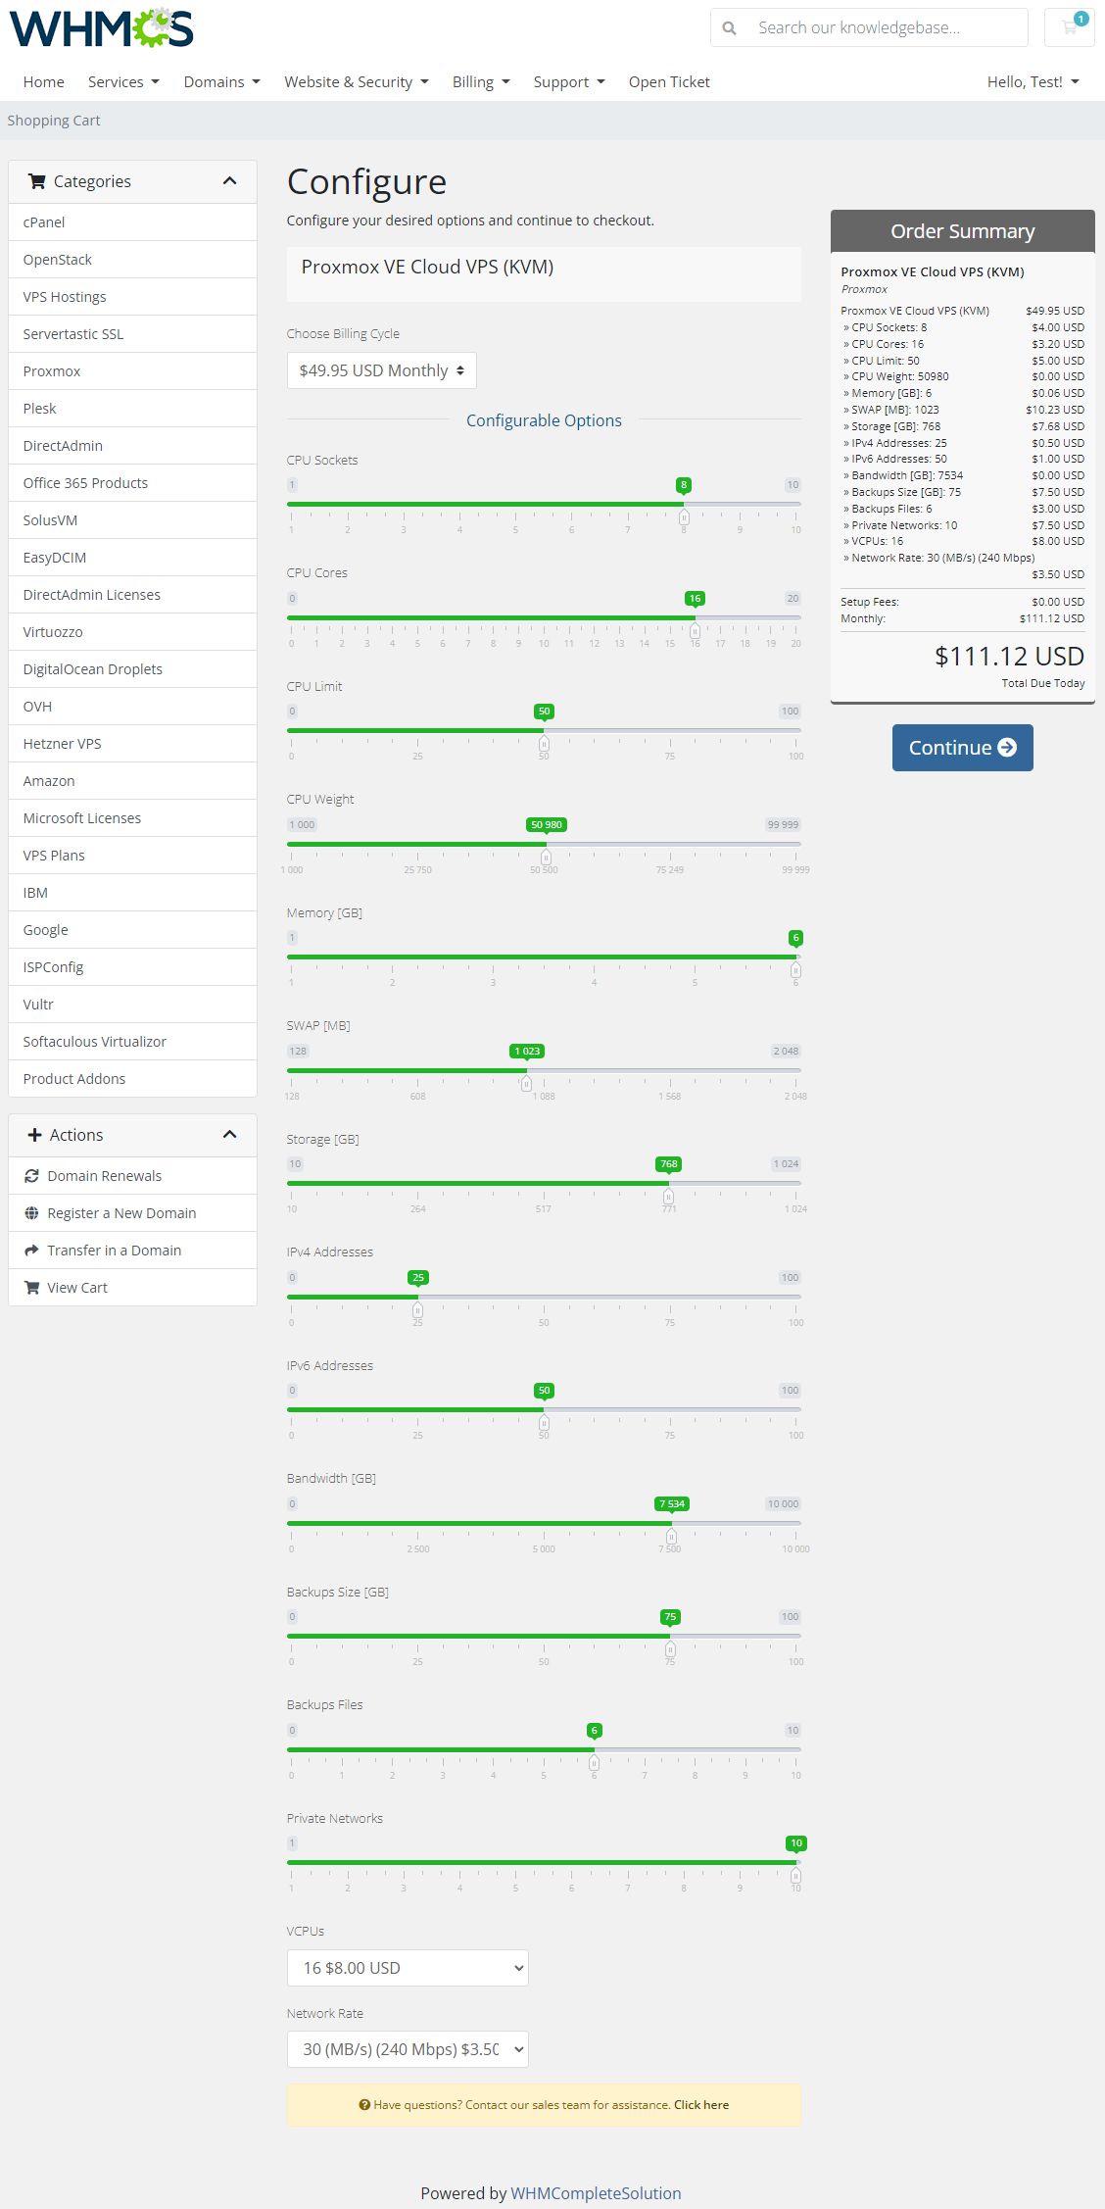1105x2209 pixels.
Task: Select the Hetzner VPS category
Action: tap(132, 744)
